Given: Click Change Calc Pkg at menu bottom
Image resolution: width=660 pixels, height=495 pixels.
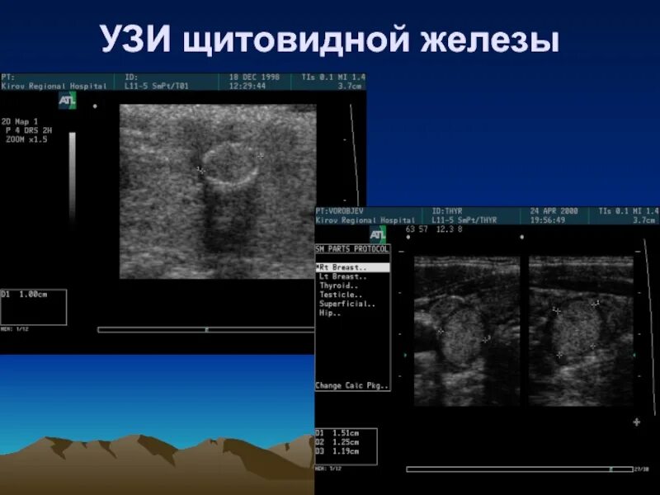Looking at the screenshot, I should pyautogui.click(x=352, y=385).
